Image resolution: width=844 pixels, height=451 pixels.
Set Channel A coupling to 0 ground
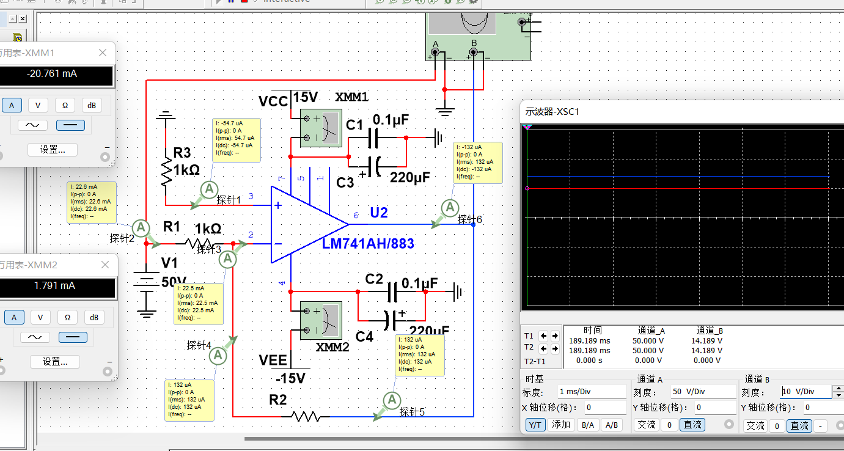[670, 425]
